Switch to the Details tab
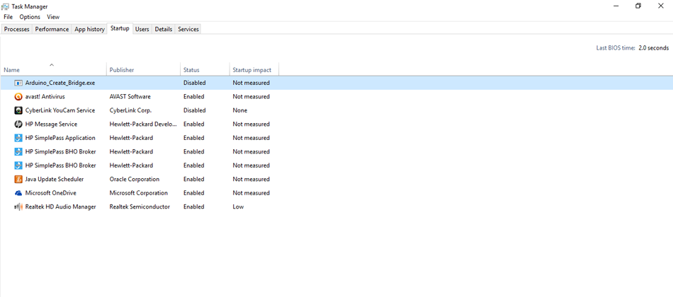The width and height of the screenshot is (673, 297). tap(164, 29)
